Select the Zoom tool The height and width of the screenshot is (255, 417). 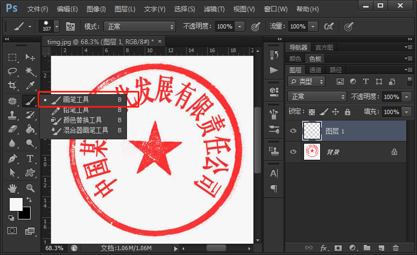pos(30,188)
